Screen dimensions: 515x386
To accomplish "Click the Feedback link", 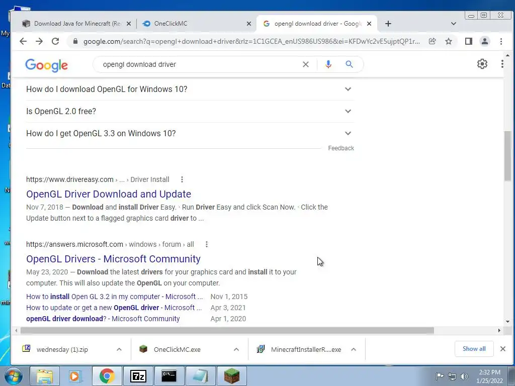I will tap(341, 148).
